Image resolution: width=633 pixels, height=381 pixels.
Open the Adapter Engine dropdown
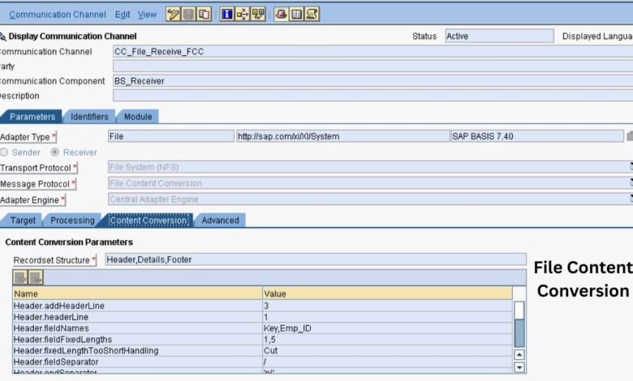click(x=631, y=199)
